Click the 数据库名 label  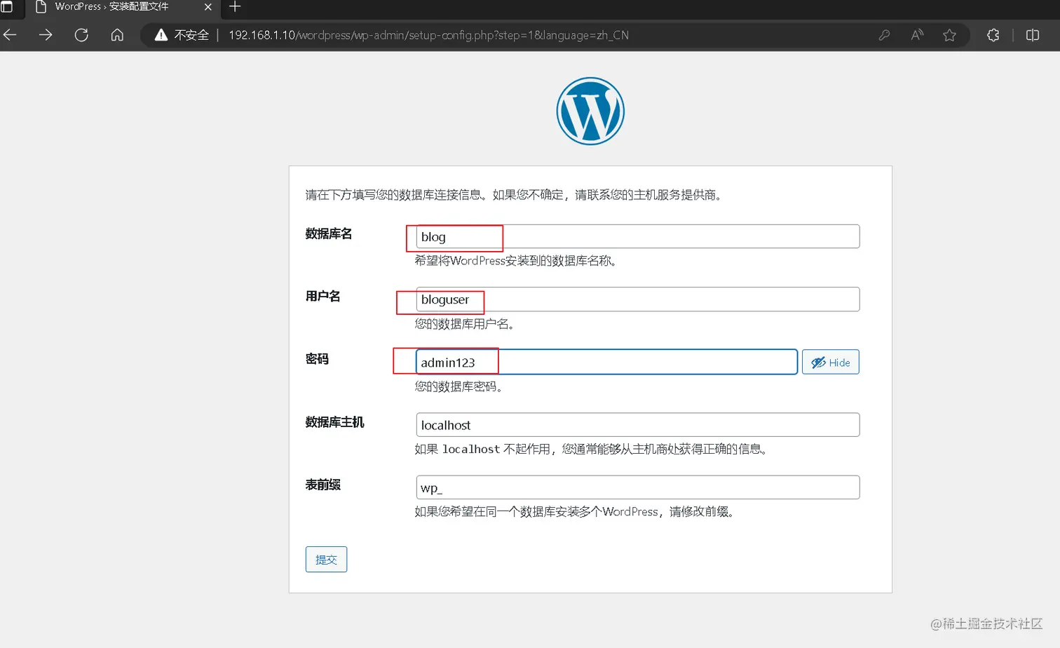click(x=329, y=234)
